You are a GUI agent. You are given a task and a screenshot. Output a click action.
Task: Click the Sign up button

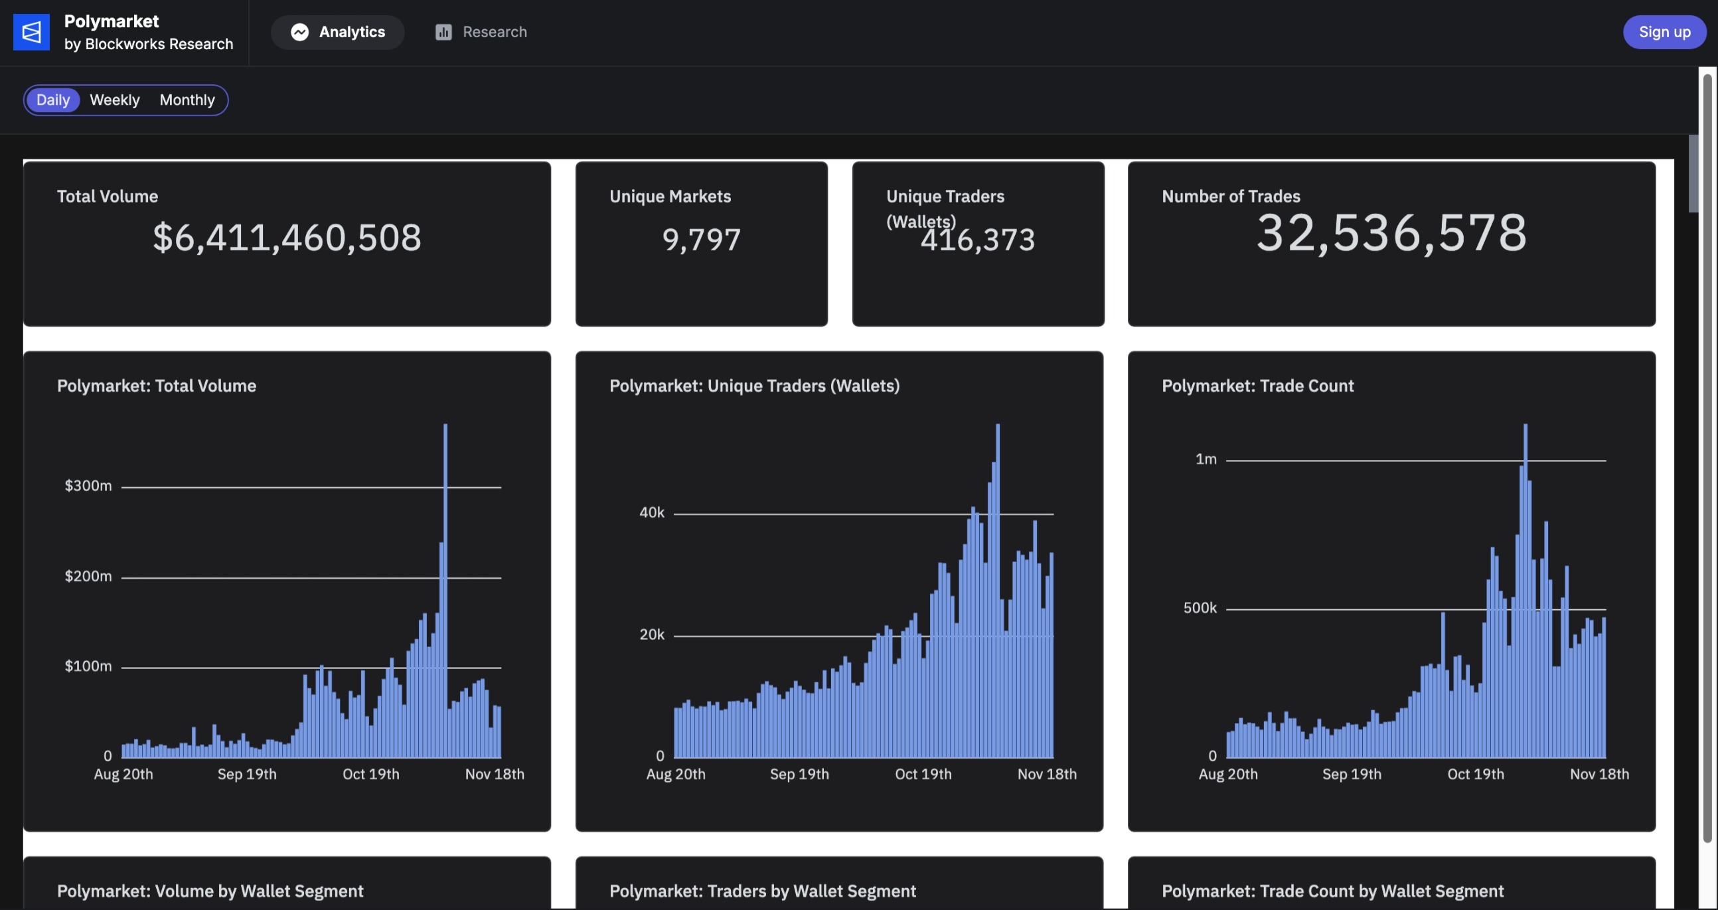tap(1664, 32)
